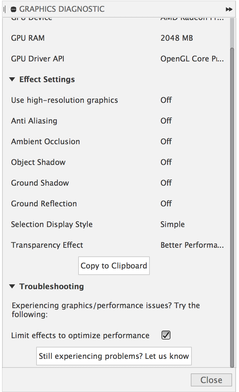The image size is (239, 392).
Task: Click the double-arrow icon at the panel's top right
Action: [x=229, y=9]
